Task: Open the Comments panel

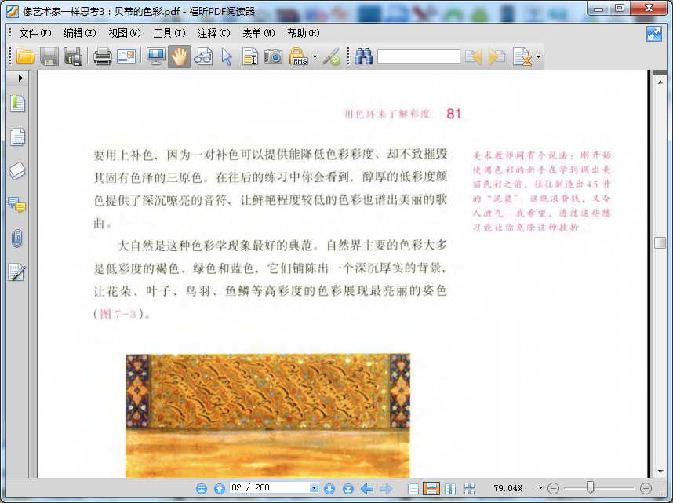Action: pyautogui.click(x=17, y=205)
